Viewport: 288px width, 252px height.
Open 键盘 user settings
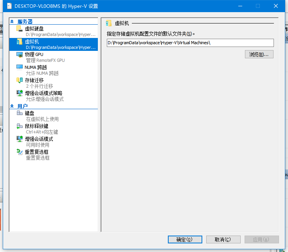tap(54, 116)
